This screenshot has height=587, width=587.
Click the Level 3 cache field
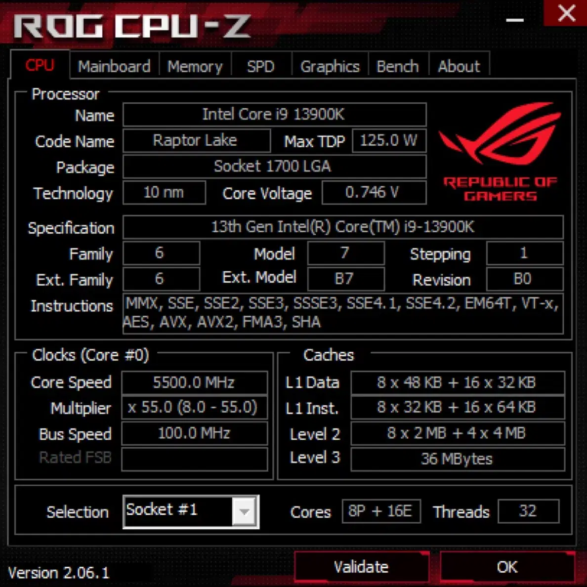[458, 459]
